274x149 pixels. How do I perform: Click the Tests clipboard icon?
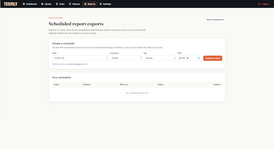click(x=57, y=4)
